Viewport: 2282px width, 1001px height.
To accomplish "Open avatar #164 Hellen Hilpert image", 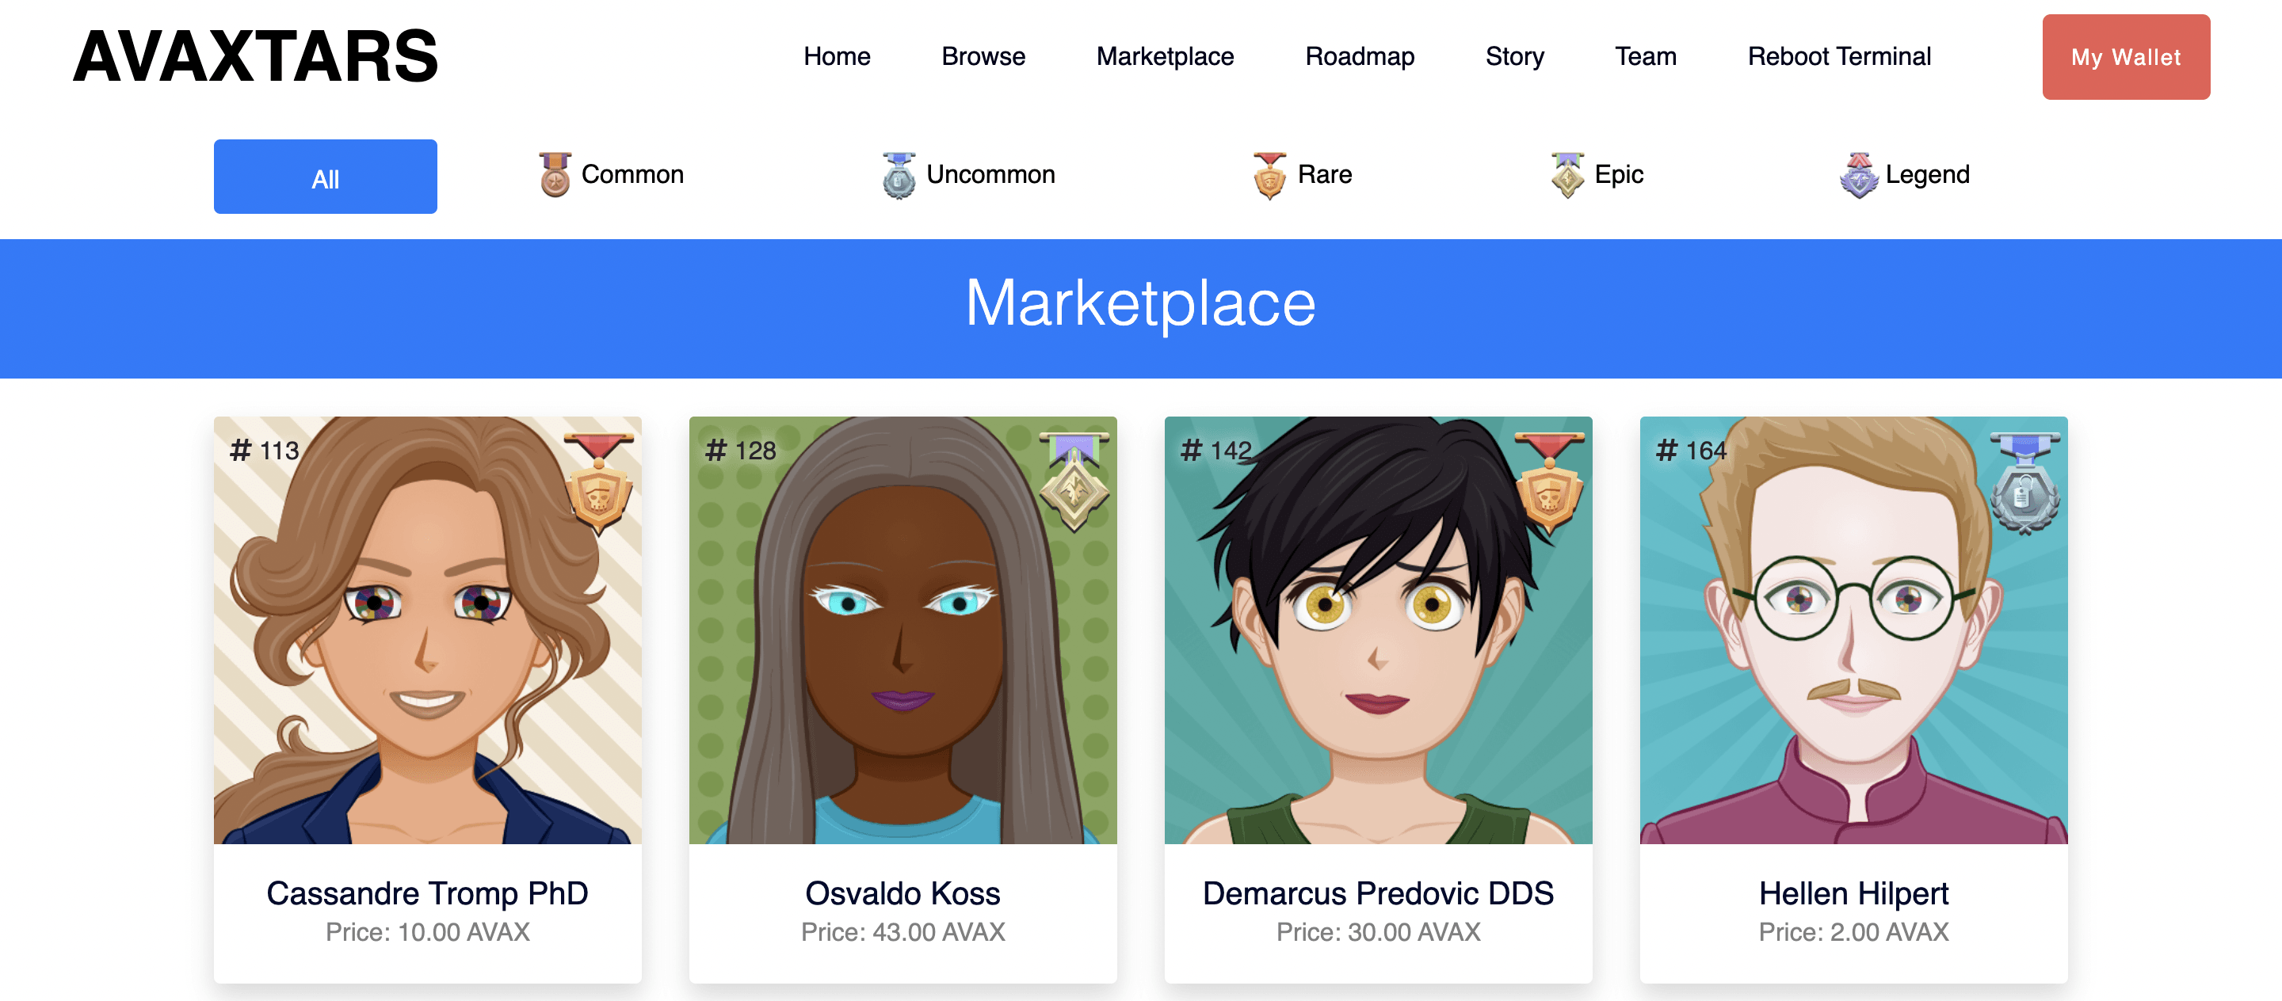I will (1853, 630).
